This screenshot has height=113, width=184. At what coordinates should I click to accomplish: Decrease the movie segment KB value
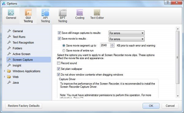click(x=112, y=46)
